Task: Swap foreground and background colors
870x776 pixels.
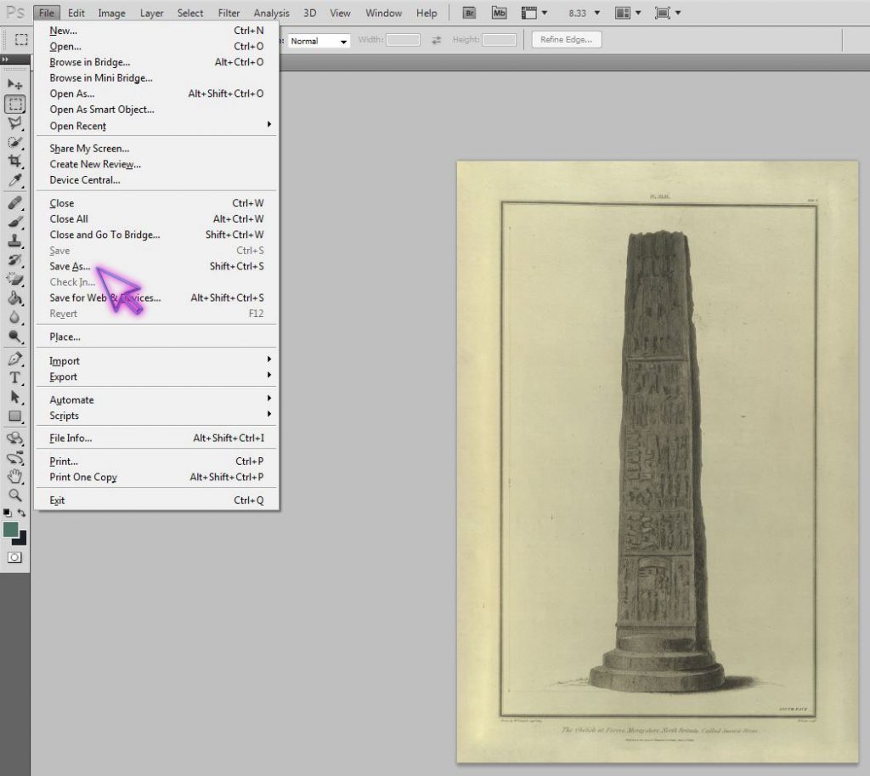Action: (21, 513)
